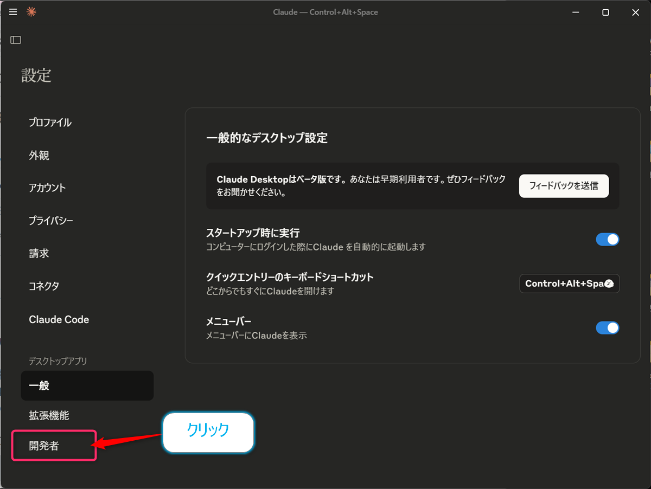Click the title bar text Claude — Control+Alt+Space
Image resolution: width=651 pixels, height=489 pixels.
325,12
